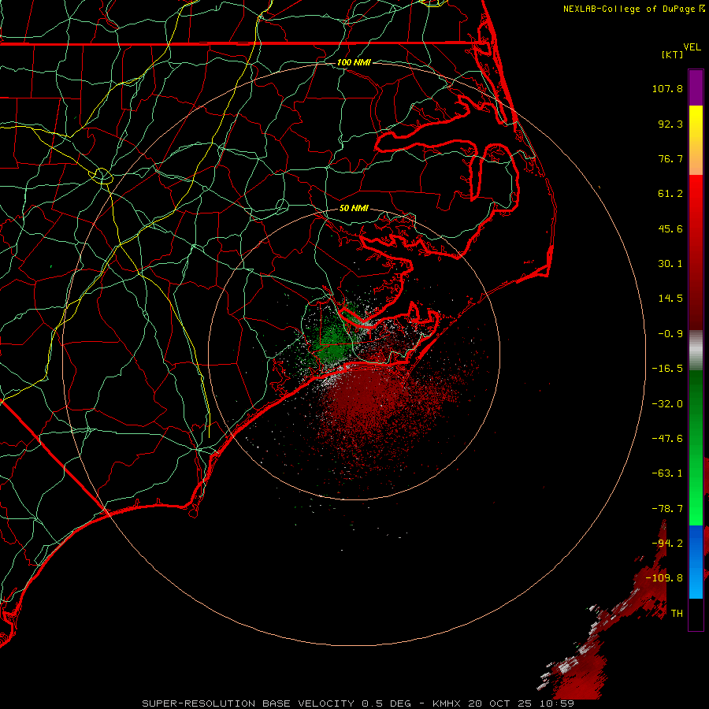Click the 30.1 value on the velocity scale
709x709 pixels.
(670, 264)
